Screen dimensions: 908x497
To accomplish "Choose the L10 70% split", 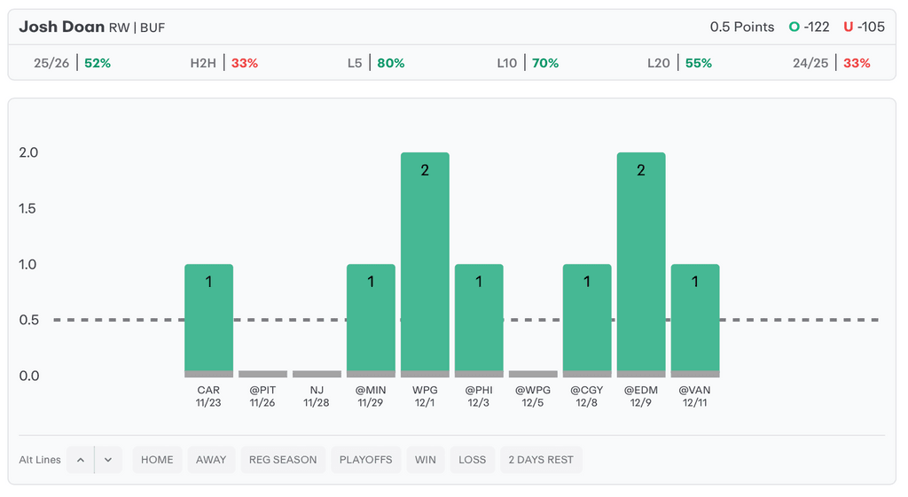I will pos(528,63).
